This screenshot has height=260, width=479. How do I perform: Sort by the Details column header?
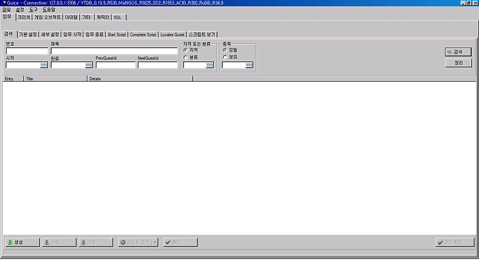[x=140, y=78]
